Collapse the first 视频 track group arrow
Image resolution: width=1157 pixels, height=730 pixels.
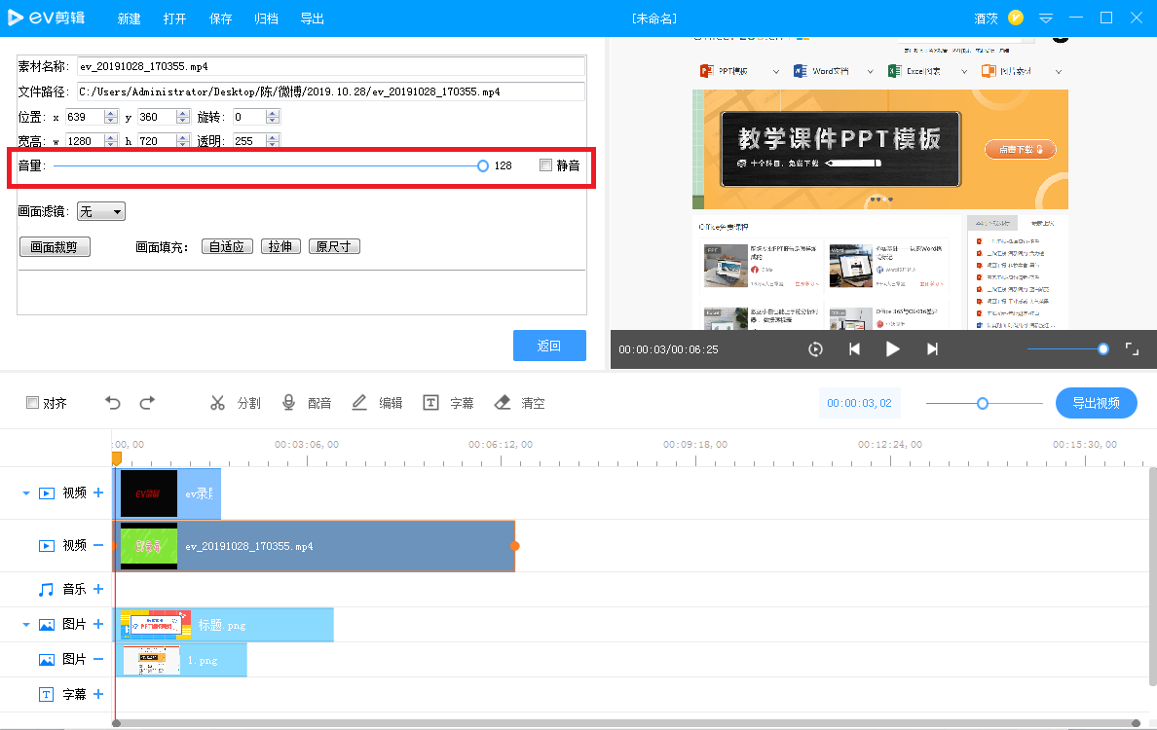click(26, 493)
